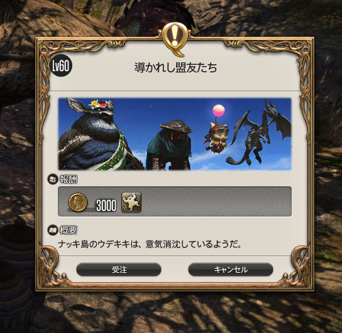This screenshot has width=342, height=333.
Task: Accept the quest with the 受注 button
Action: point(119,269)
